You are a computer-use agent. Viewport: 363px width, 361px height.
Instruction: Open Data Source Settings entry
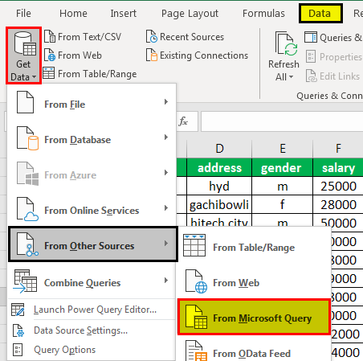point(92,330)
